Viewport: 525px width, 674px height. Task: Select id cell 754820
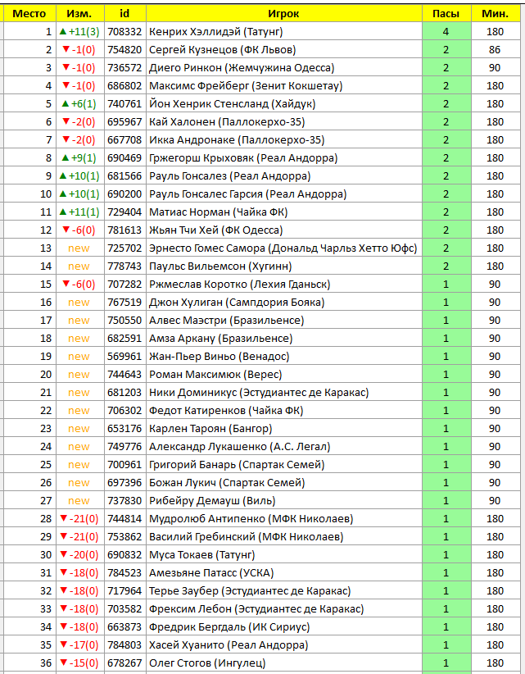point(124,50)
